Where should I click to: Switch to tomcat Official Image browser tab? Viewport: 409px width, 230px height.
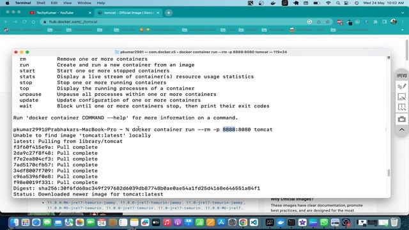[x=129, y=13]
